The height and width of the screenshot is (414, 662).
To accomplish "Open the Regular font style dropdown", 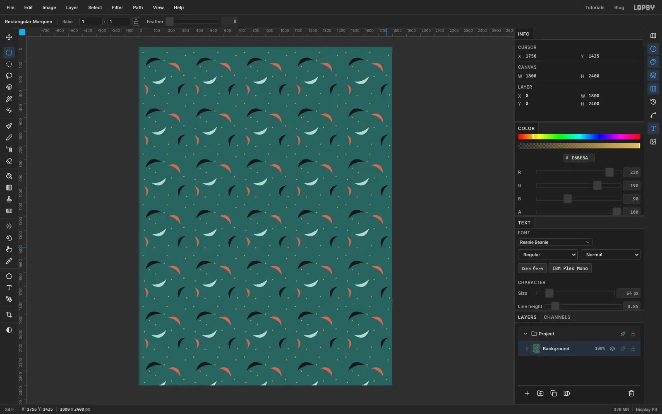I will point(548,255).
